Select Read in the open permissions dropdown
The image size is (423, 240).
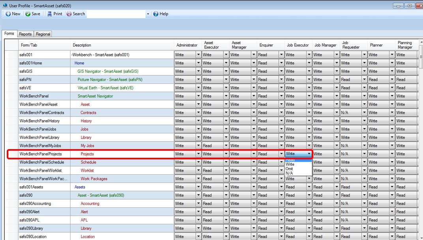point(289,160)
